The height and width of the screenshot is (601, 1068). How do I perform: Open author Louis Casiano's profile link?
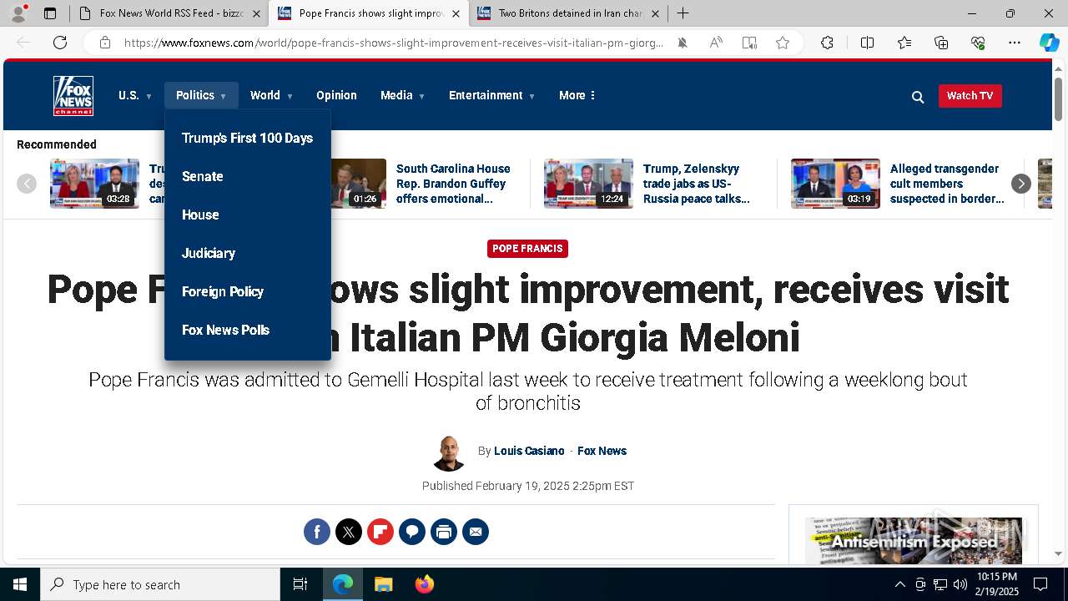click(529, 451)
